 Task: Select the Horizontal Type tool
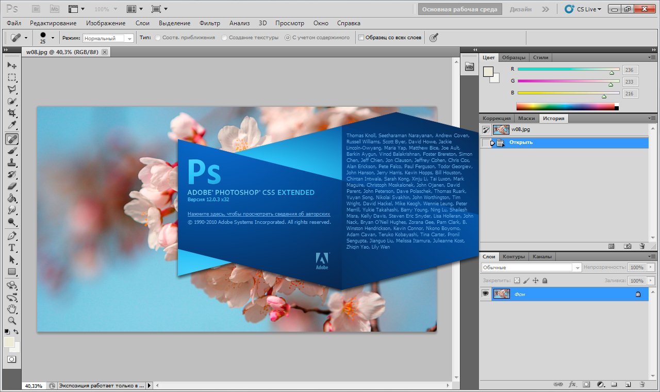(x=12, y=248)
